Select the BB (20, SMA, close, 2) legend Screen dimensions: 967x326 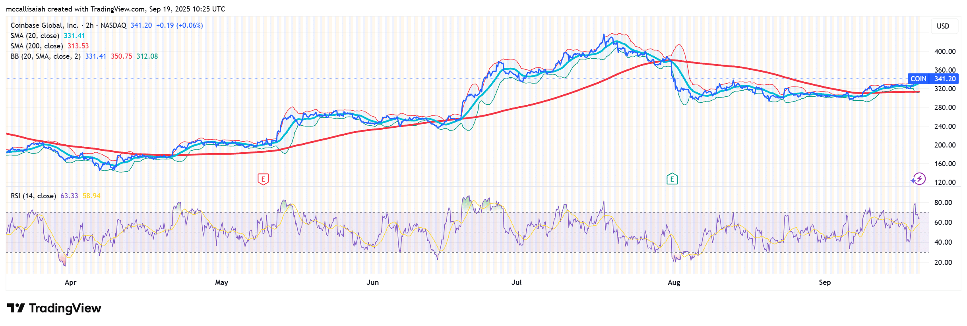pos(45,56)
